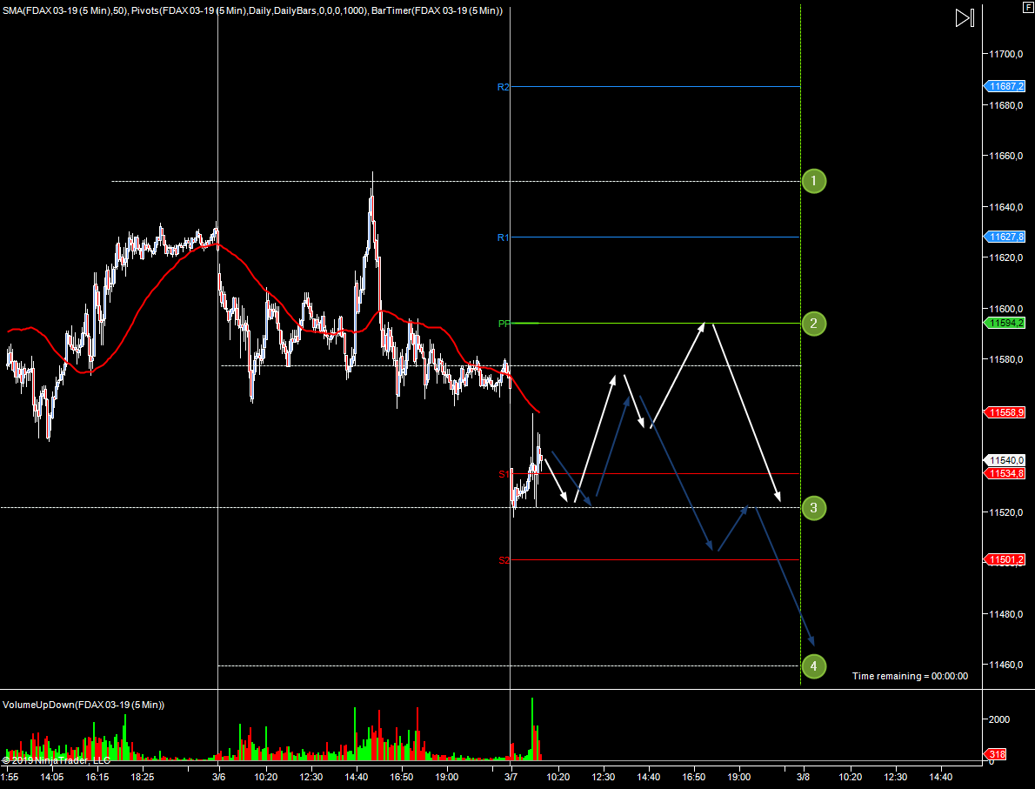The width and height of the screenshot is (1035, 789).
Task: Click the 3/7 date on time axis
Action: point(510,777)
